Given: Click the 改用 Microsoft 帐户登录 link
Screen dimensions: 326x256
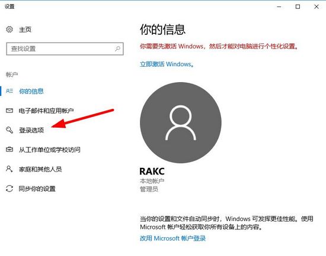Looking at the screenshot, I should 172,238.
